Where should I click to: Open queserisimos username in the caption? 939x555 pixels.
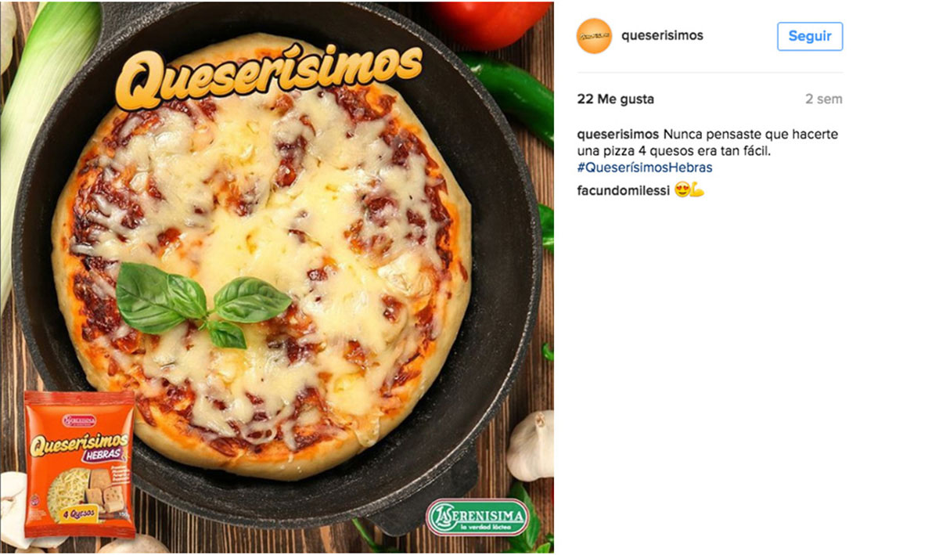(x=618, y=135)
